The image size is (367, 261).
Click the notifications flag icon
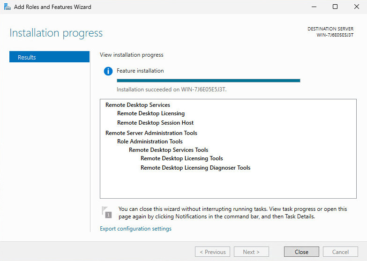[107, 212]
